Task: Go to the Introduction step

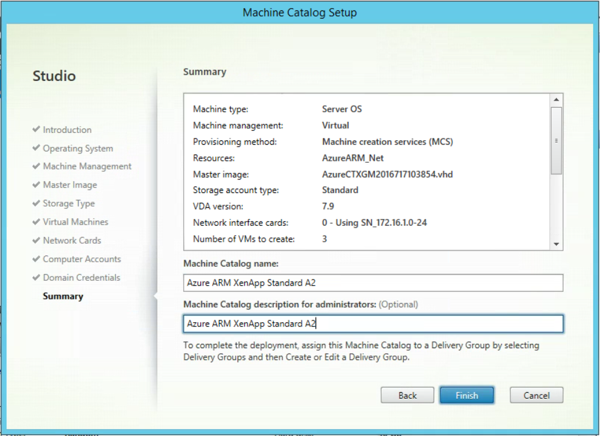Action: [67, 130]
